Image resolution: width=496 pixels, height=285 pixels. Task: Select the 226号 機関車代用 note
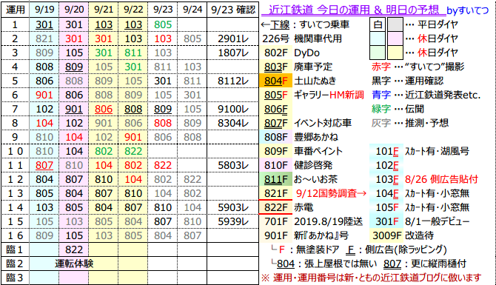pos(302,38)
